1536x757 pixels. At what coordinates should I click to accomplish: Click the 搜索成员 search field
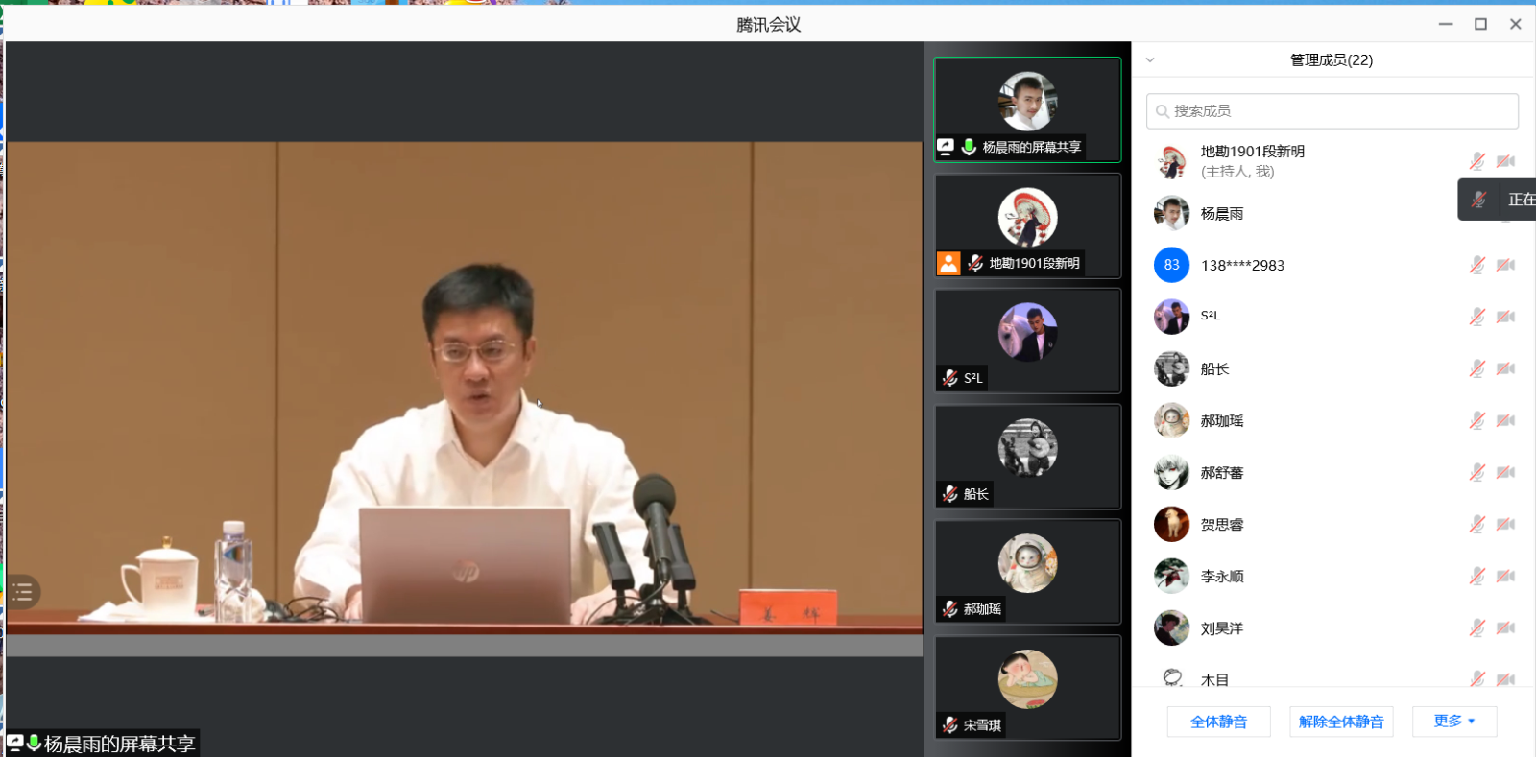(1332, 111)
